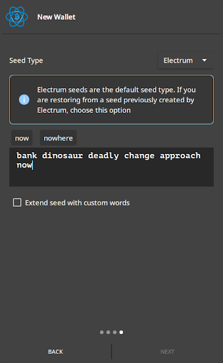Click the second page indicator dot
The height and width of the screenshot is (363, 223).
coord(108,332)
